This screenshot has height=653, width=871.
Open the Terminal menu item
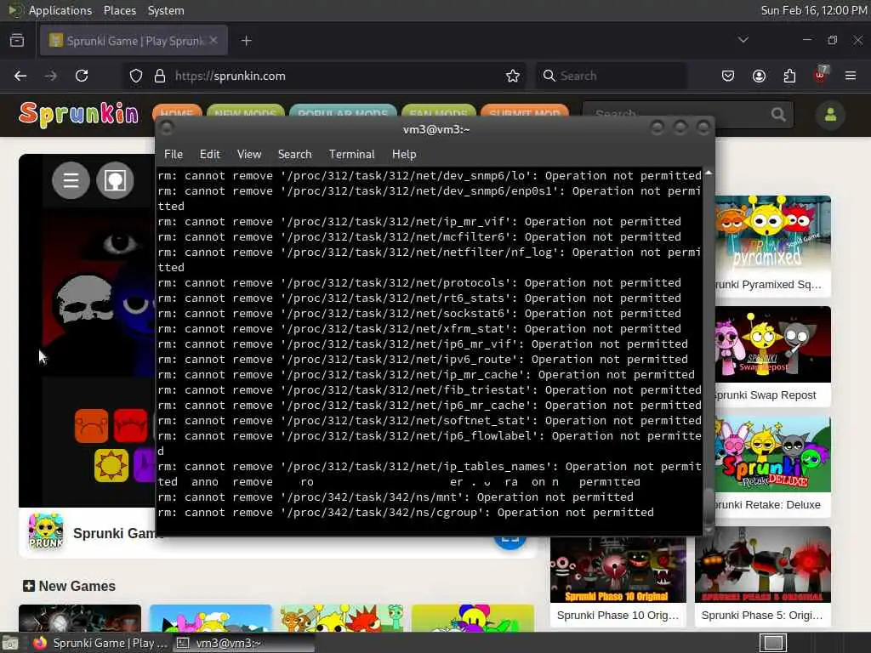pyautogui.click(x=351, y=155)
